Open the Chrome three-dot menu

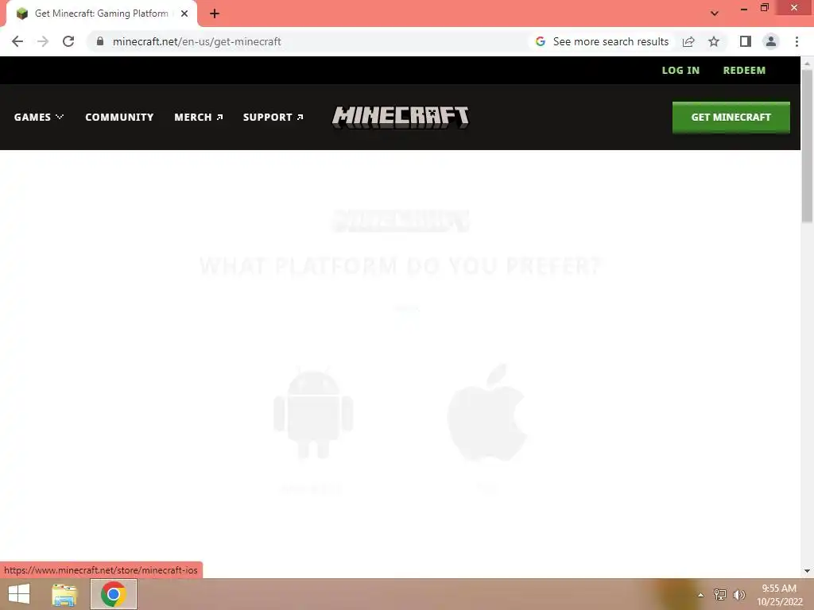797,41
